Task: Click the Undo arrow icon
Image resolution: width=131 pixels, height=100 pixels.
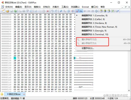Action: pyautogui.click(x=52, y=11)
